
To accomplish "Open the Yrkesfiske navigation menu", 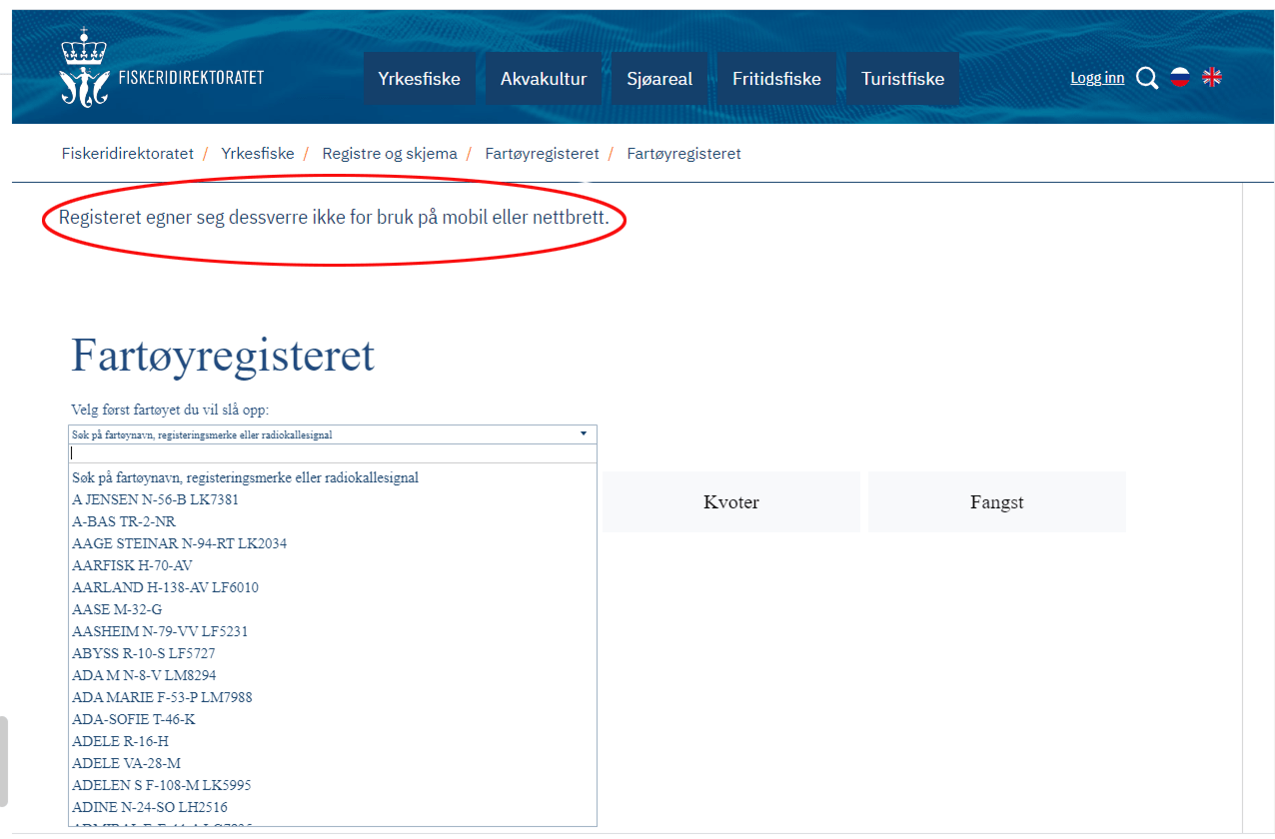I will 419,79.
